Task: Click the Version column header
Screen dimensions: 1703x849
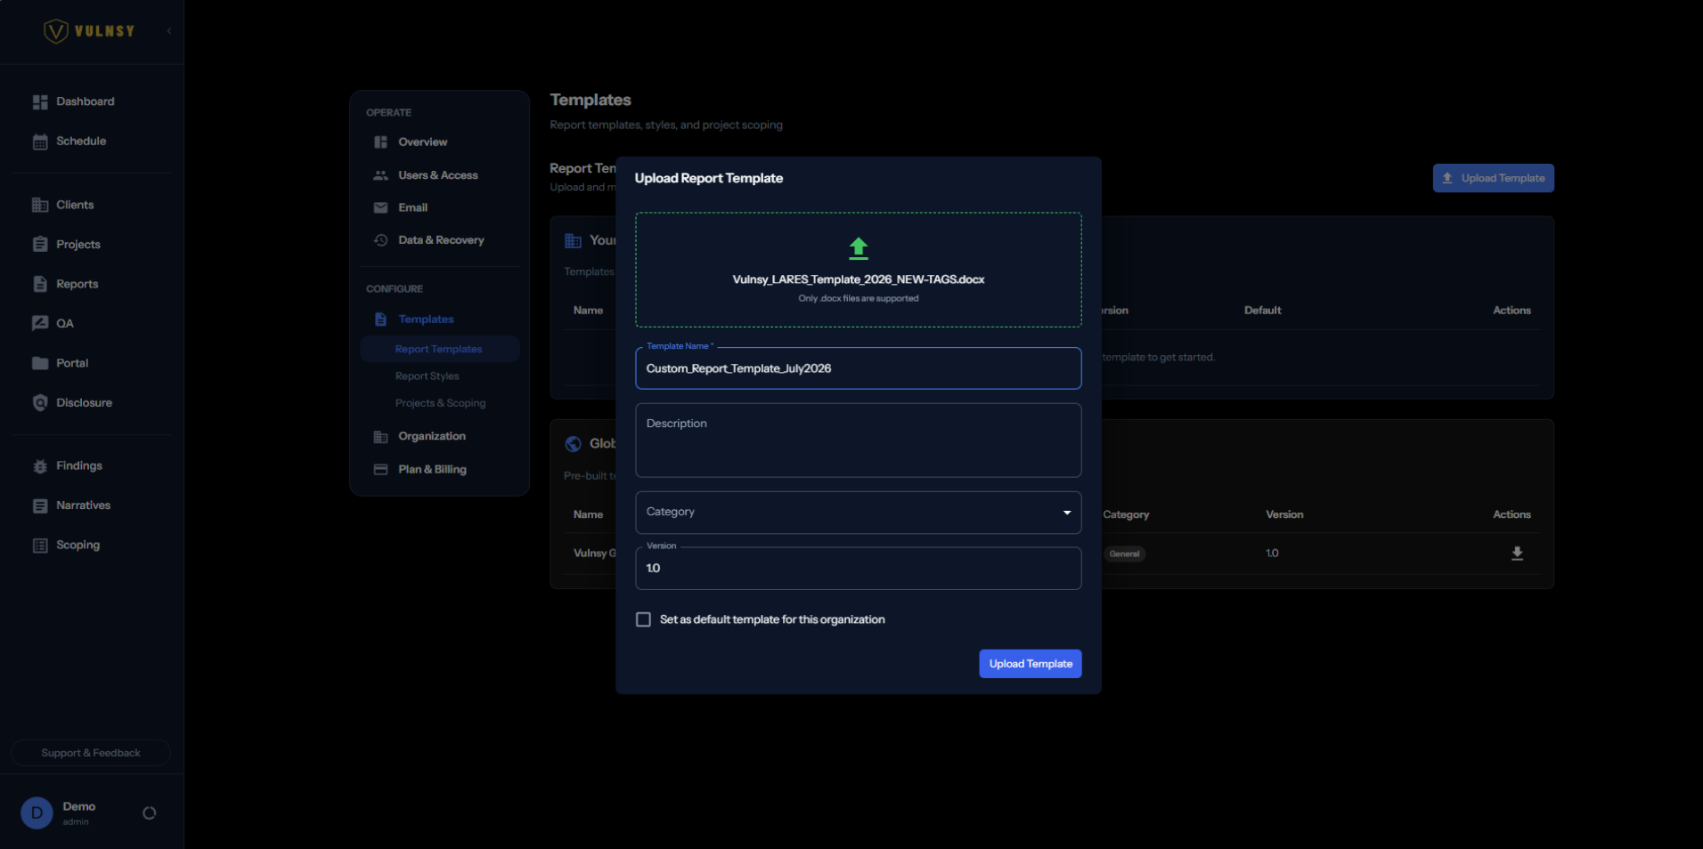Action: pos(1284,514)
